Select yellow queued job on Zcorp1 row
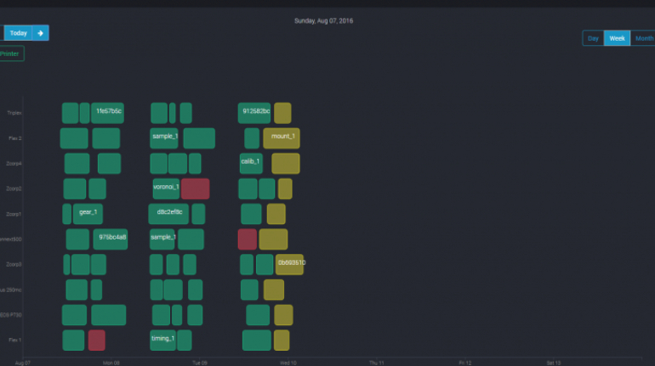 click(276, 214)
